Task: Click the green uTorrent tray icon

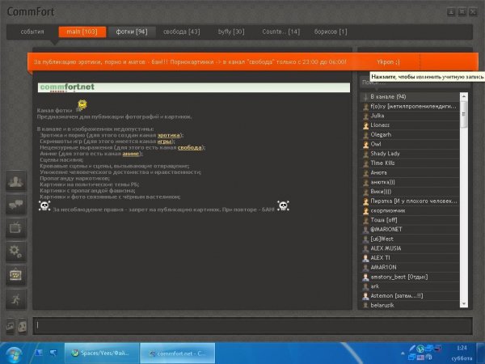Action: (420, 349)
